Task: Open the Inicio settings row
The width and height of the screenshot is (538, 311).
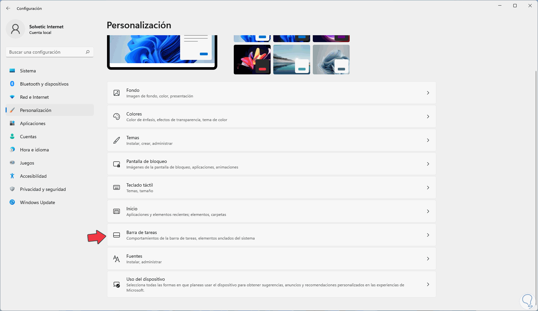Action: pyautogui.click(x=272, y=211)
